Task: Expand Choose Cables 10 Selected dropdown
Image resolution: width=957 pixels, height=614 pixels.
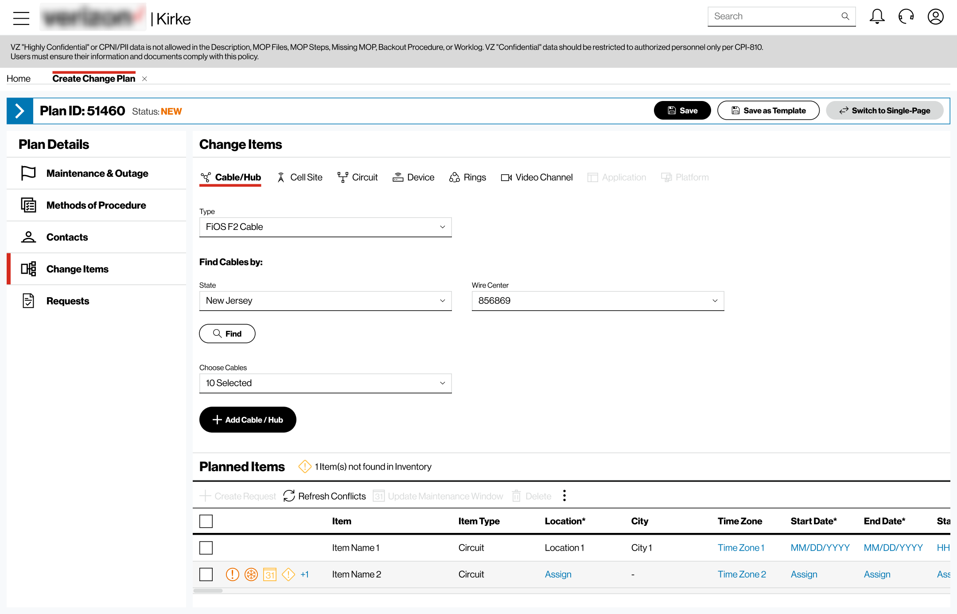Action: [x=326, y=384]
